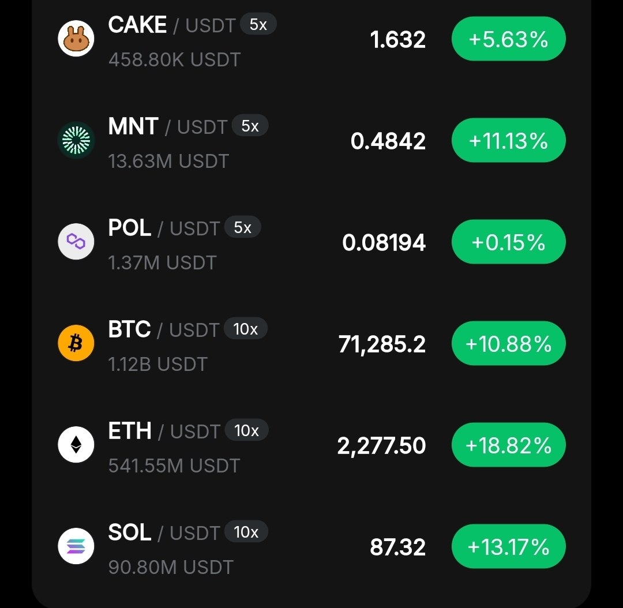
Task: Tap the ETH volume 541.55M USDT
Action: (x=174, y=466)
